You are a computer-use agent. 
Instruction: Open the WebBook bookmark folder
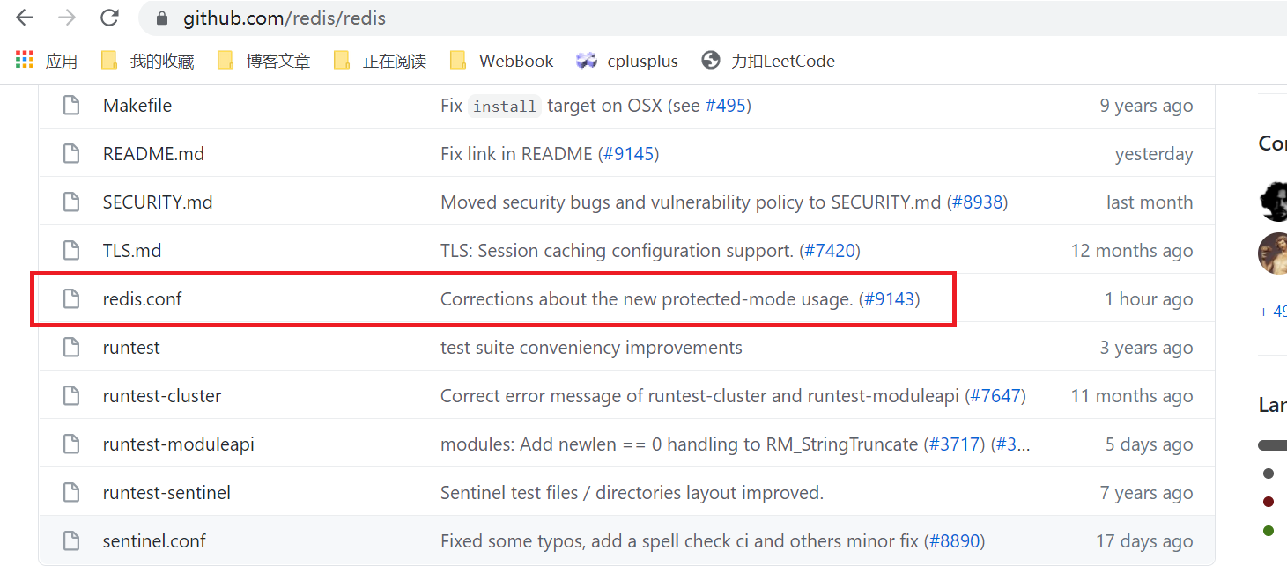(x=501, y=61)
